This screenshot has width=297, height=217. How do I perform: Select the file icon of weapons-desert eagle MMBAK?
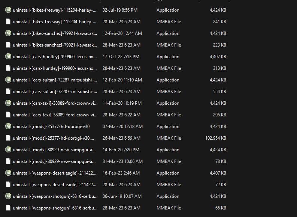coord(8,184)
